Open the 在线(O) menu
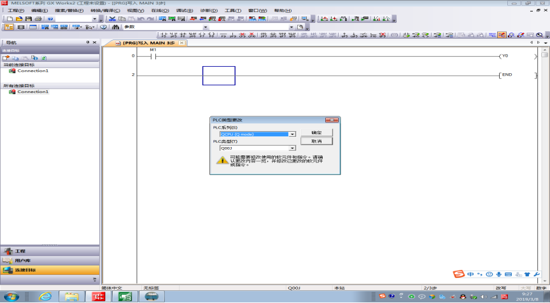Viewport: 550px width, 303px height. (160, 11)
